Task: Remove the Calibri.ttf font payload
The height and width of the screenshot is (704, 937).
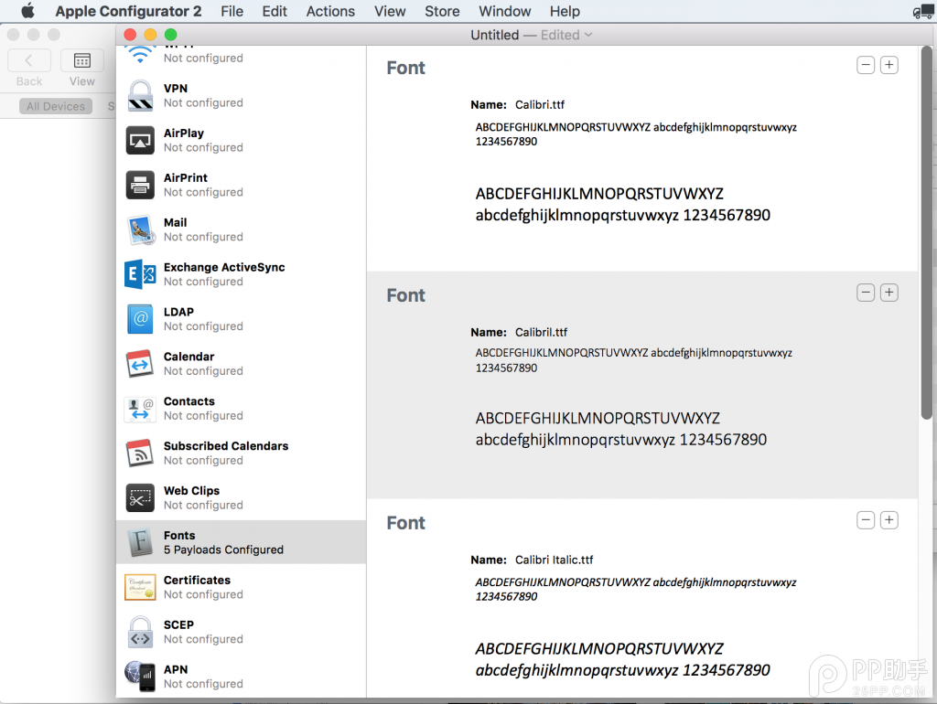Action: tap(865, 65)
